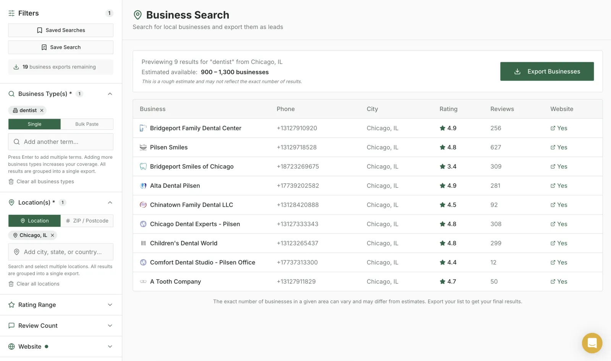Open the chat support widget
The image size is (611, 361).
click(x=592, y=343)
